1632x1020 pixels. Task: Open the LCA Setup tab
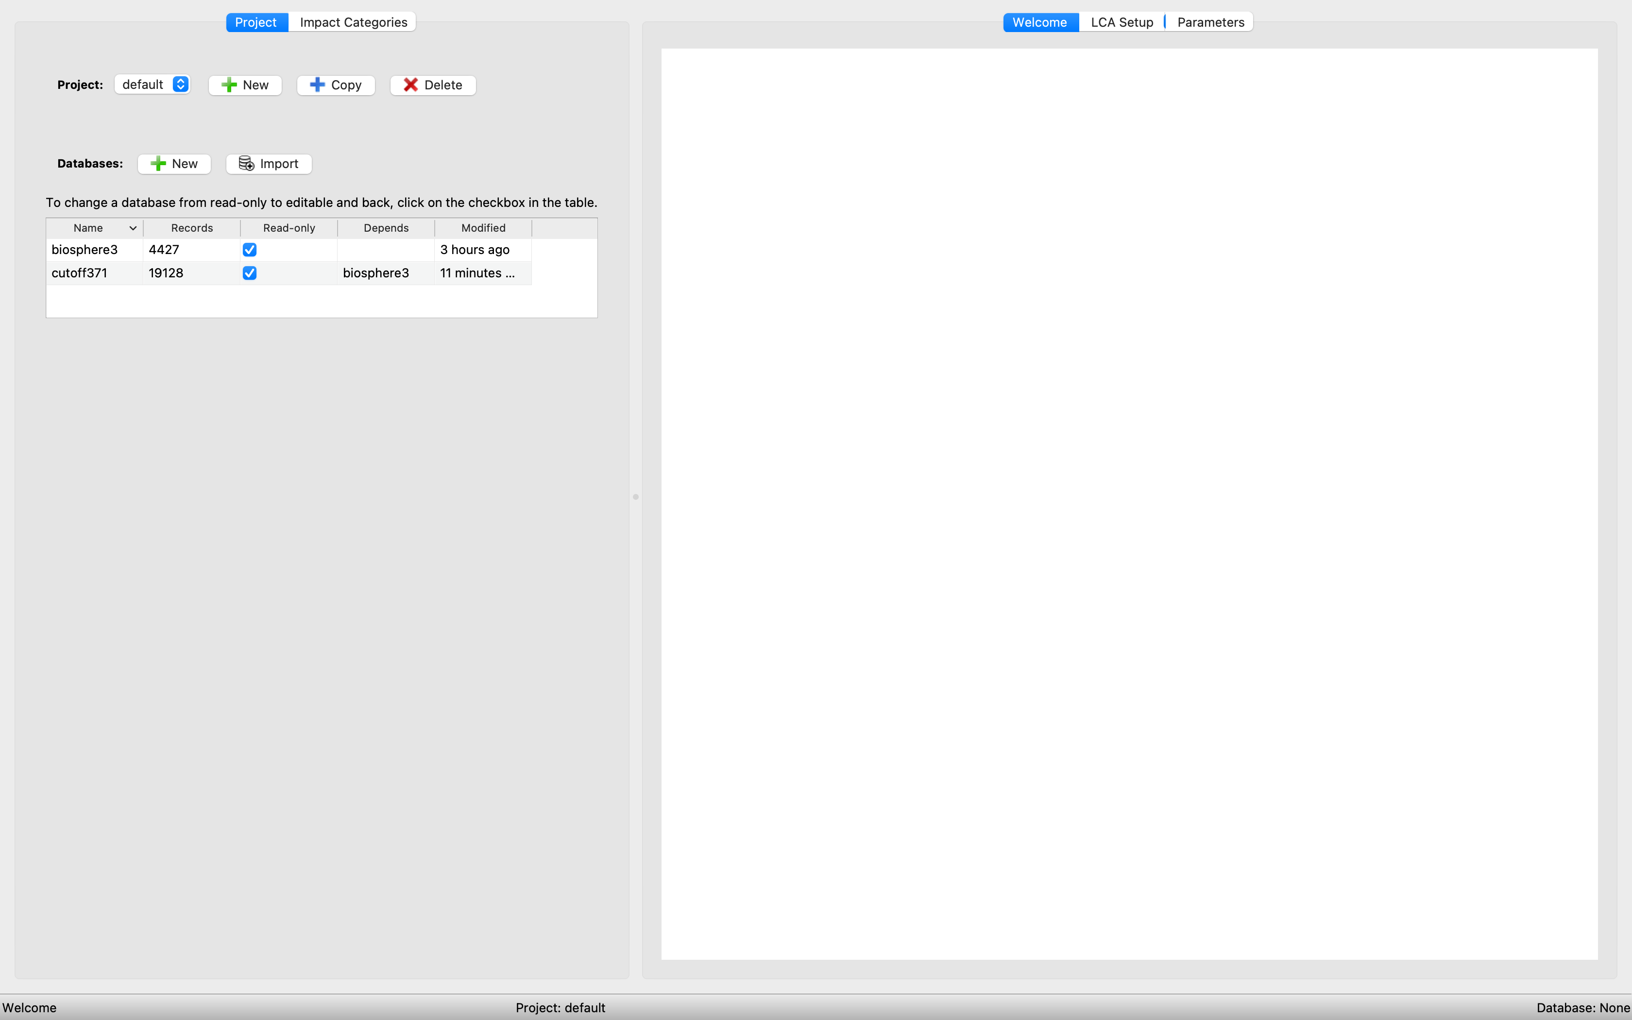[1122, 22]
